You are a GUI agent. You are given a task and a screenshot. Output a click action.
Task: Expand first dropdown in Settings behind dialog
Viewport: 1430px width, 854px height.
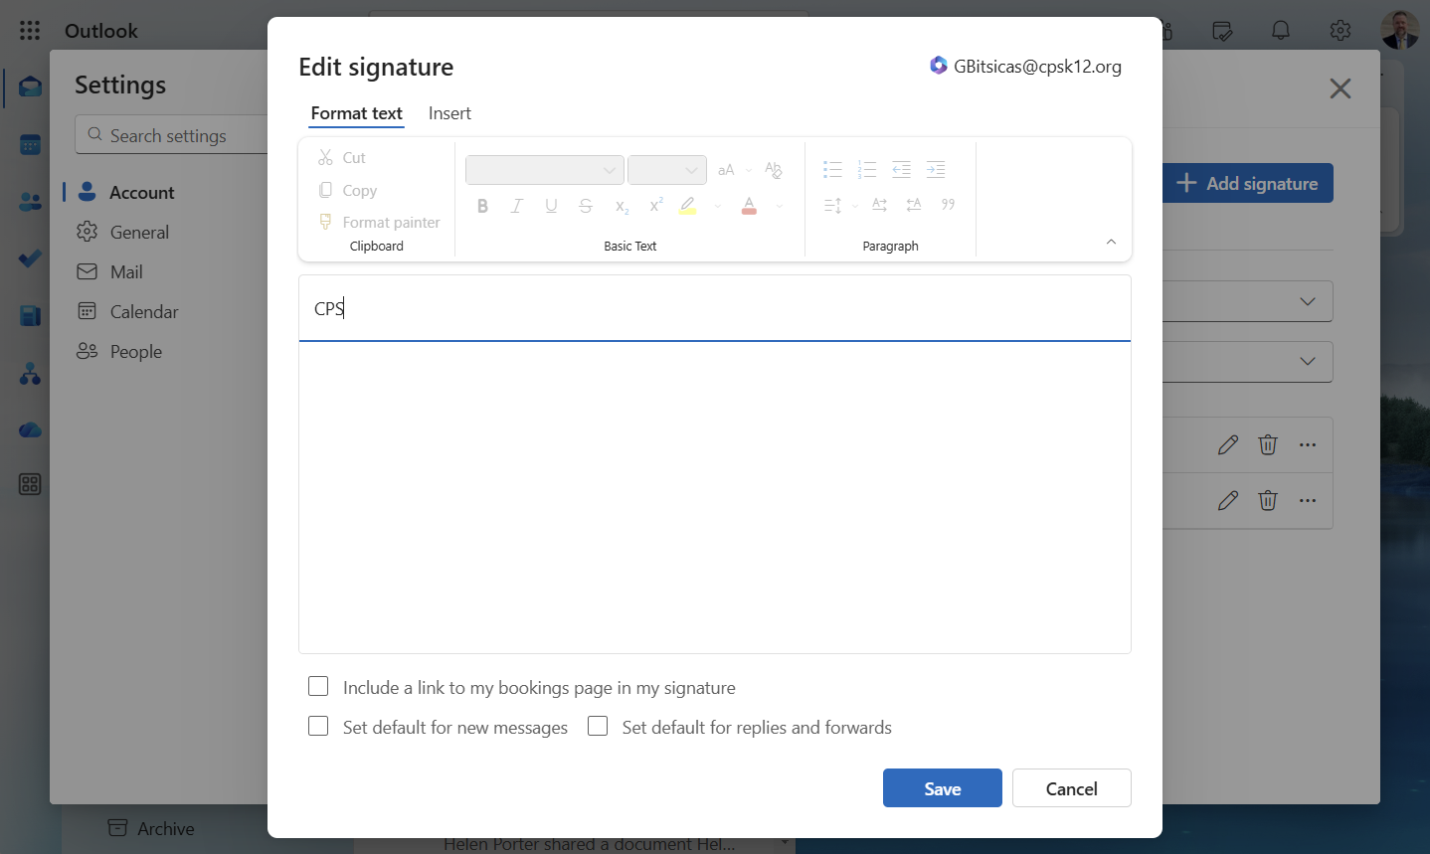(x=1308, y=301)
